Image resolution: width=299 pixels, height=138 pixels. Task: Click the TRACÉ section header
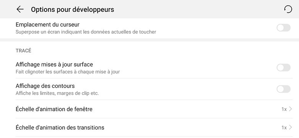(23, 50)
